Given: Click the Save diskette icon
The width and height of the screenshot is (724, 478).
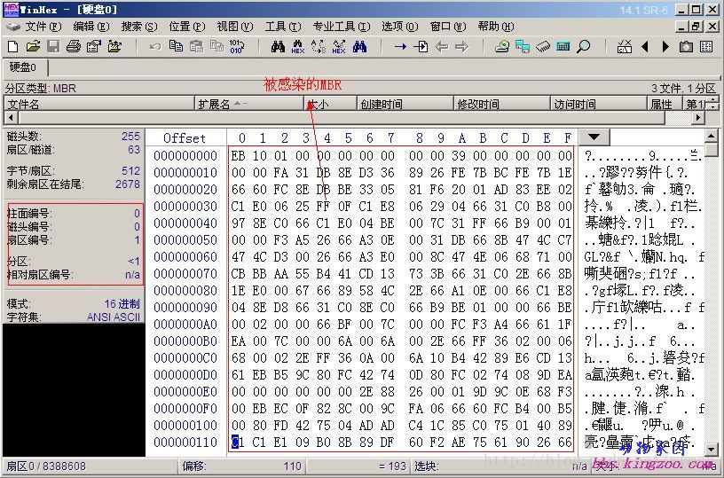Looking at the screenshot, I should [53, 47].
